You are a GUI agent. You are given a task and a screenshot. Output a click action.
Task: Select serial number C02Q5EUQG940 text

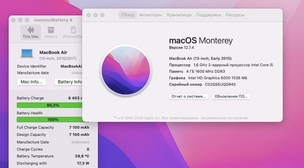(x=220, y=84)
